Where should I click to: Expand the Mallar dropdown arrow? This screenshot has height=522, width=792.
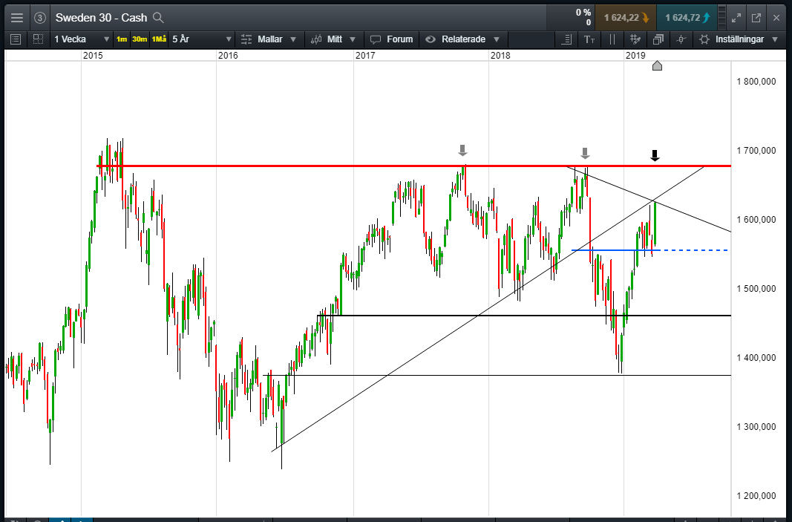point(293,39)
